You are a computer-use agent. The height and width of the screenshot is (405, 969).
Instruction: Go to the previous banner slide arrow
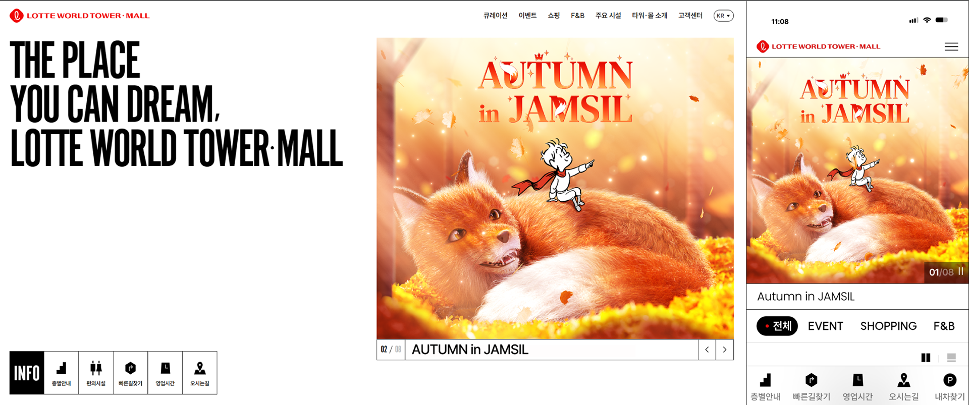(707, 350)
